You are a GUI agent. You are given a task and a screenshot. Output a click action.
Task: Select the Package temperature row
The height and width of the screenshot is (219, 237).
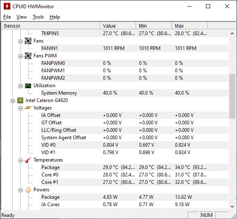point(134,167)
